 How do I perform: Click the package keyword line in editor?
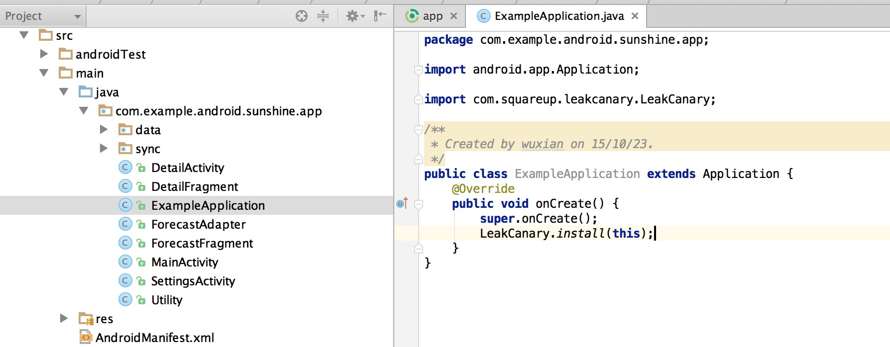(x=566, y=40)
